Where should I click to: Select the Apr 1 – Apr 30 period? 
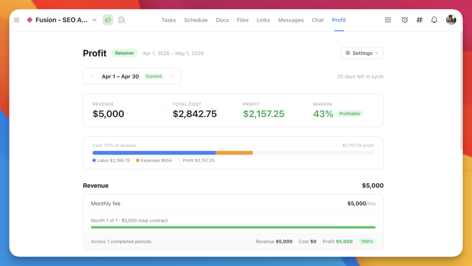click(x=120, y=76)
